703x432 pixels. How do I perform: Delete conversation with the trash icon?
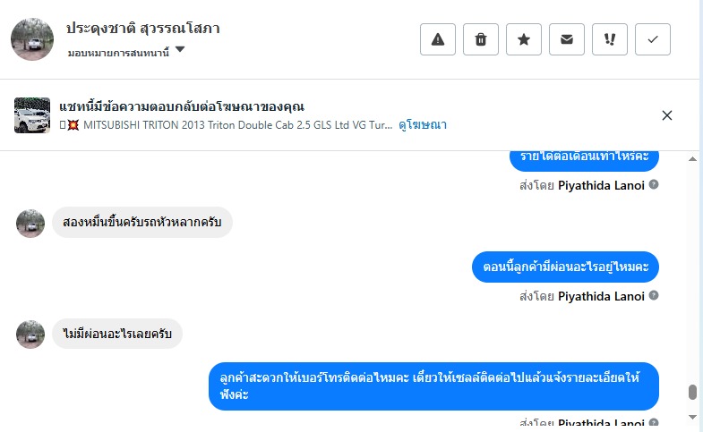[481, 39]
